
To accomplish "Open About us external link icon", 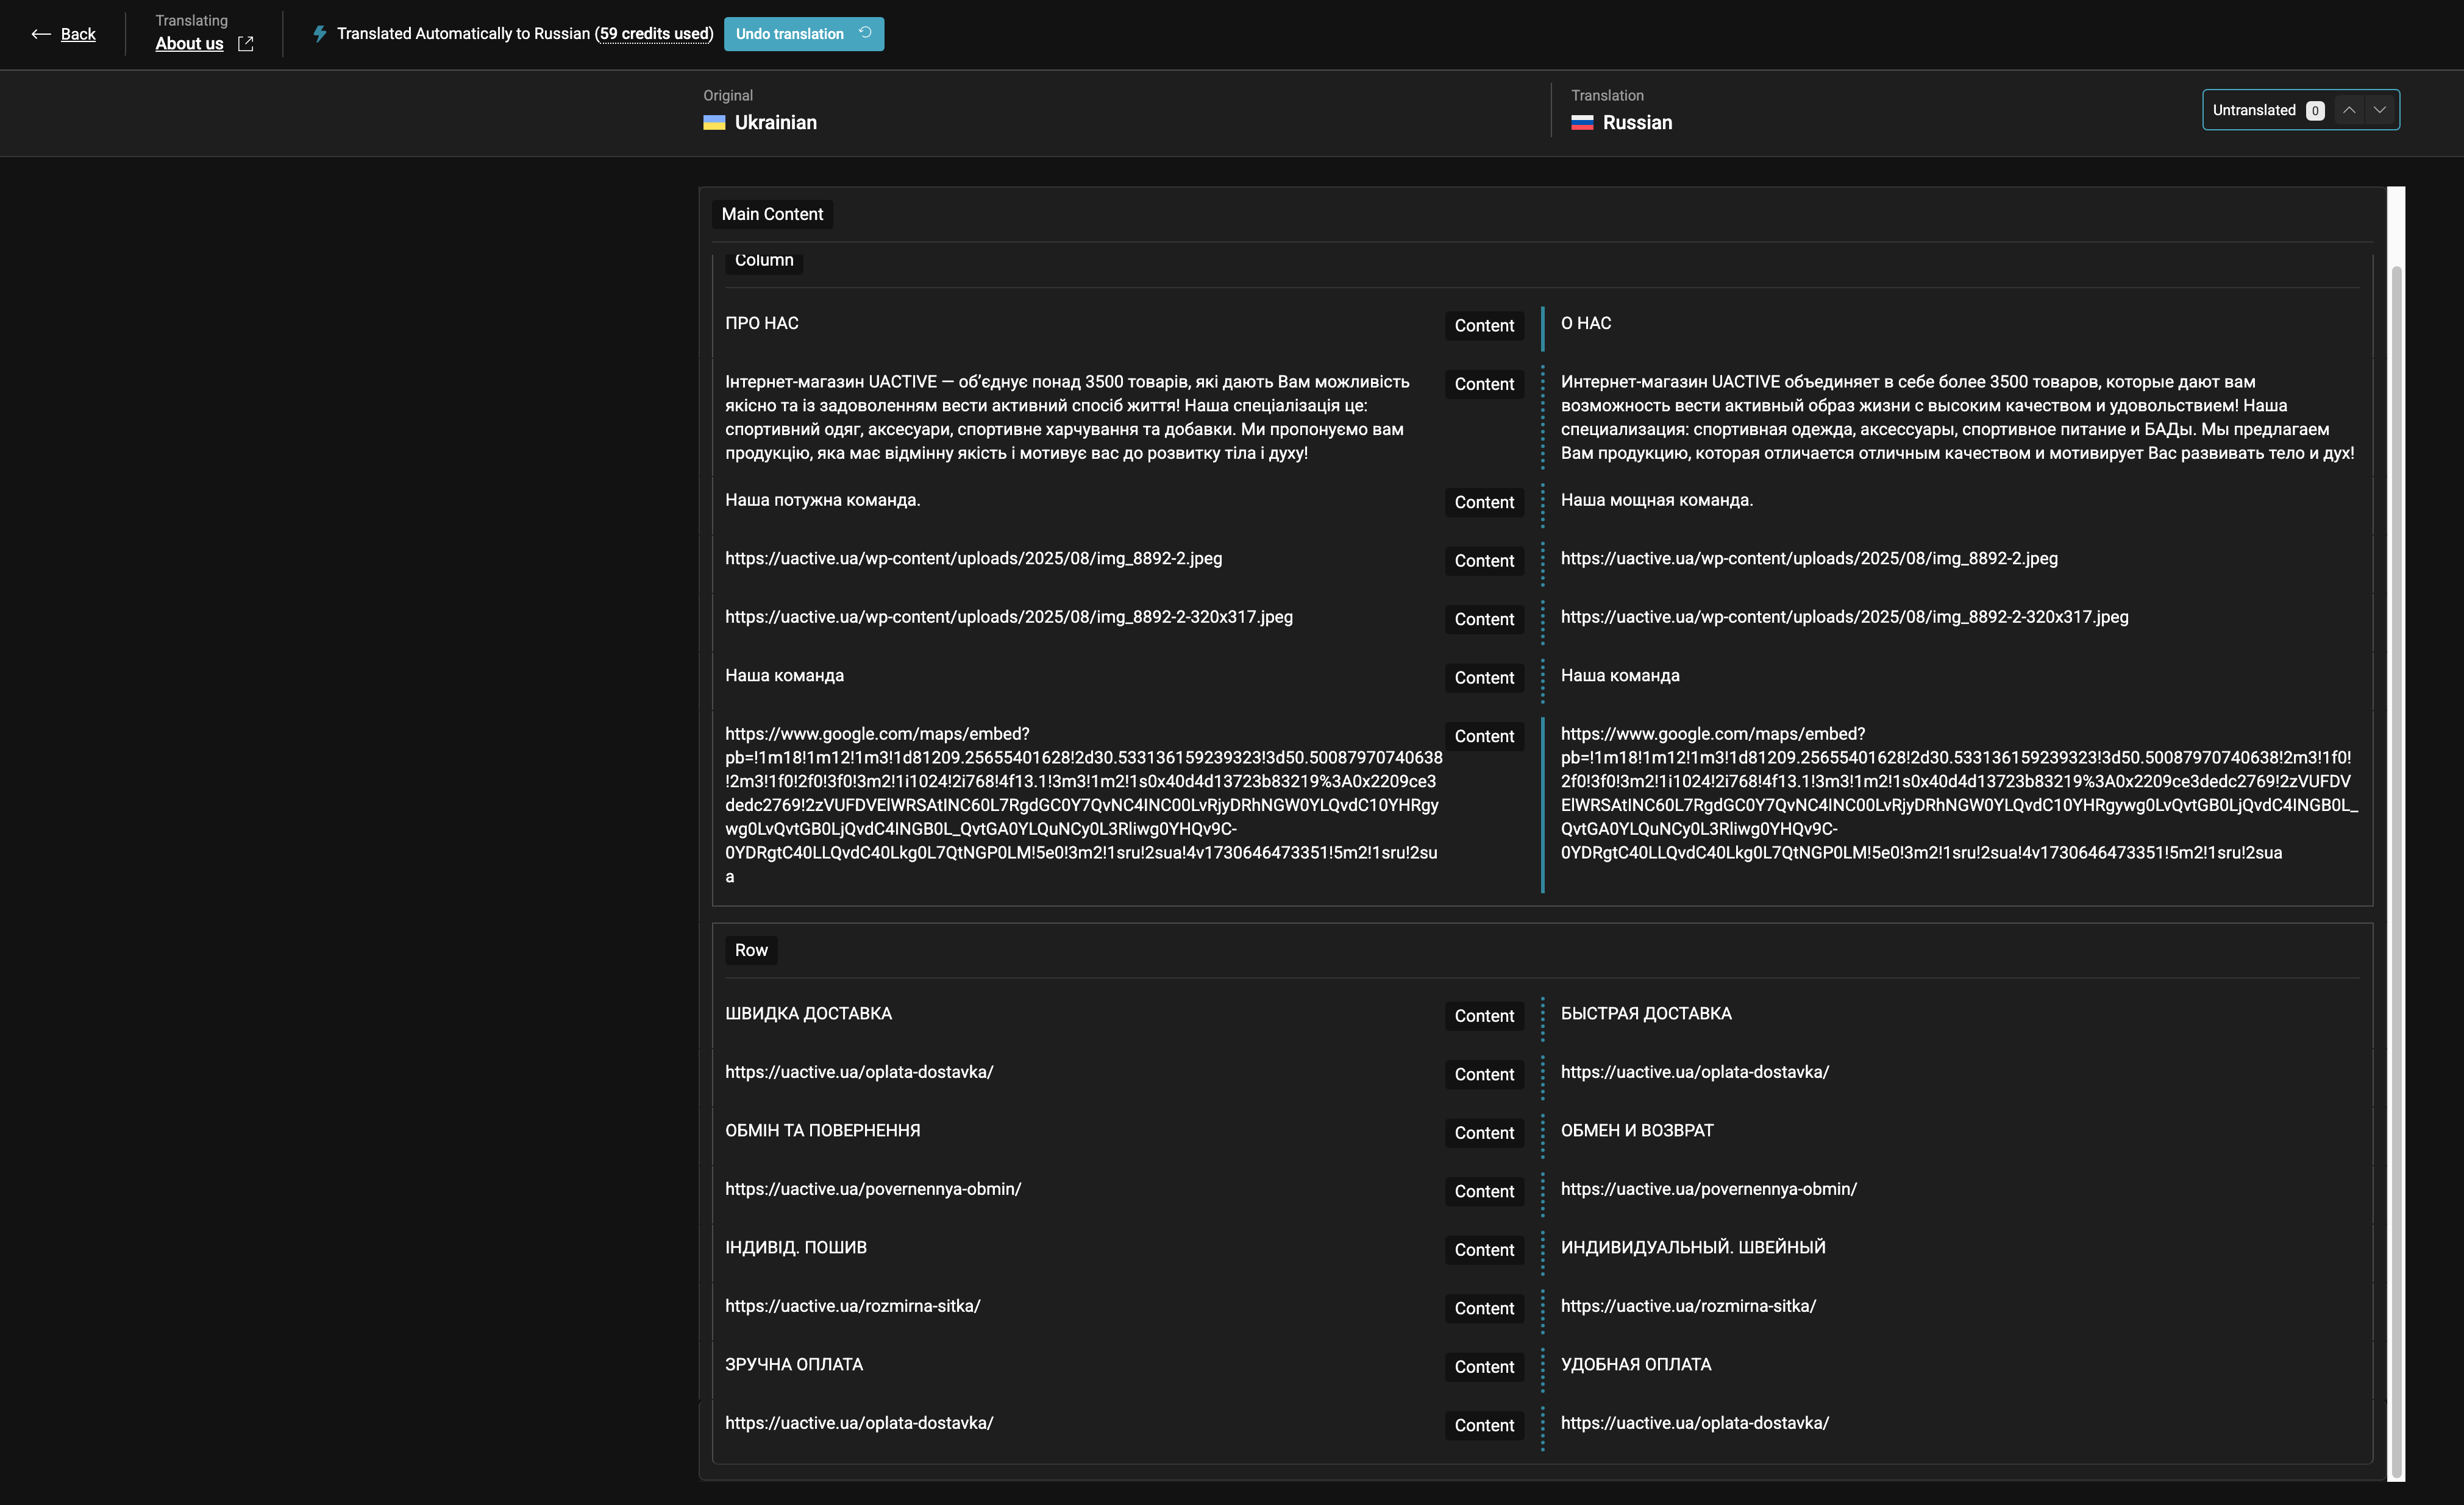I will (x=246, y=44).
